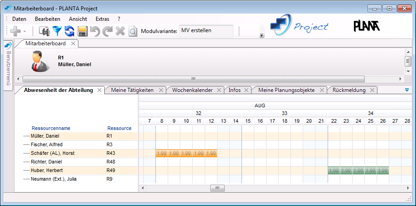Select the Huber, Herbert row

(83, 171)
